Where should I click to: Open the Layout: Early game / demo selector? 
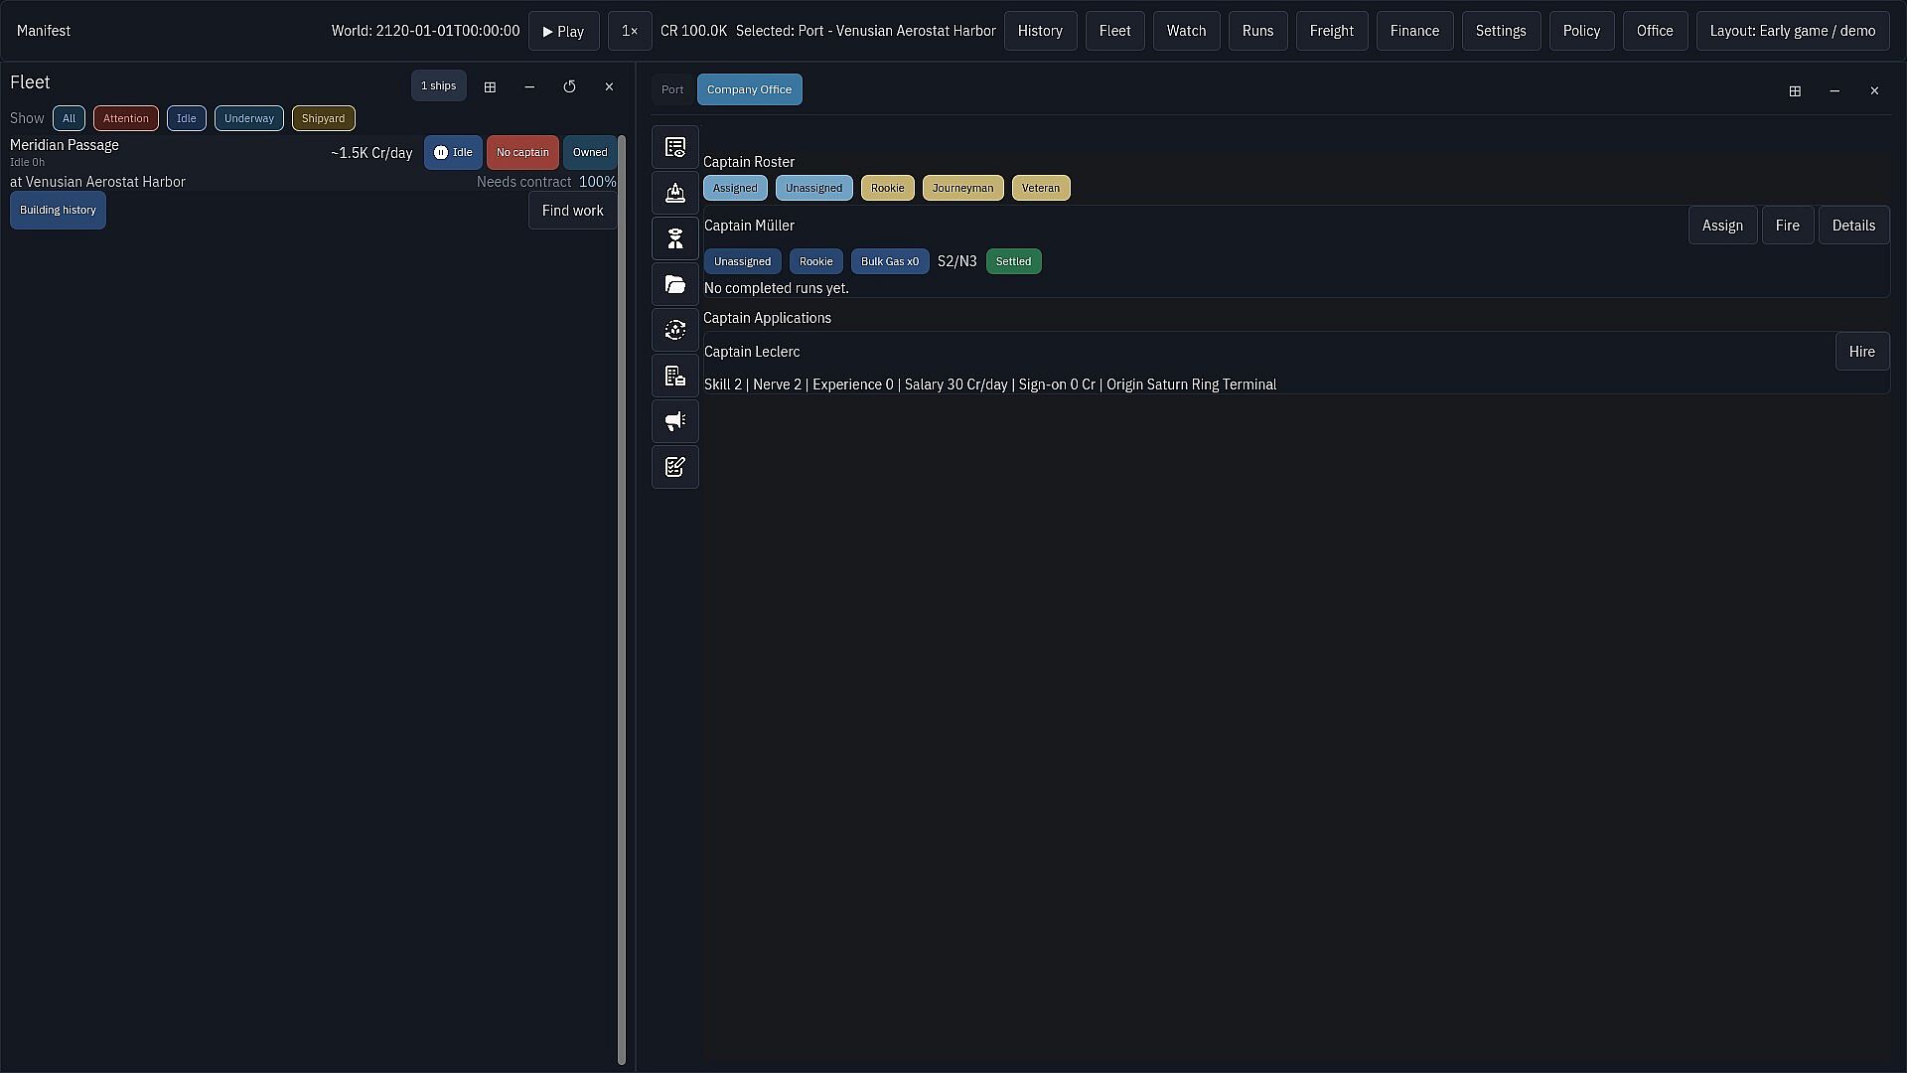(x=1792, y=31)
